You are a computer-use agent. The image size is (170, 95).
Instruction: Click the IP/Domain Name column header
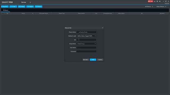click(44, 13)
